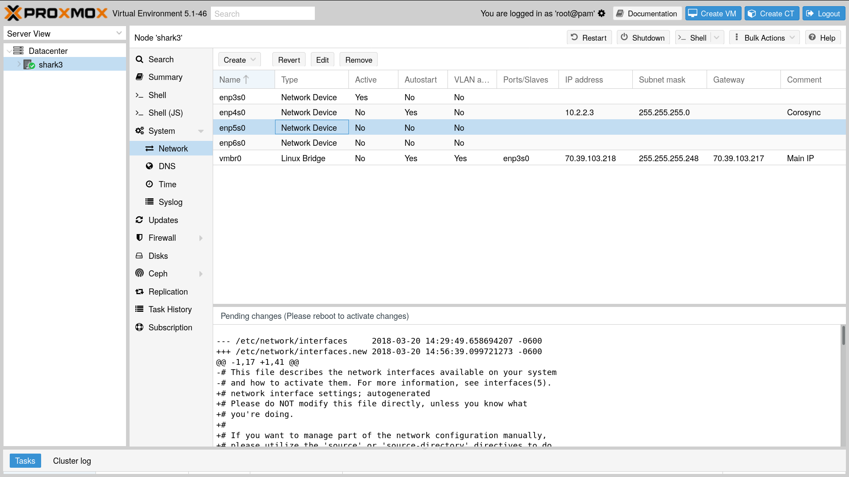Open the Shell dropdown arrow

pyautogui.click(x=717, y=38)
